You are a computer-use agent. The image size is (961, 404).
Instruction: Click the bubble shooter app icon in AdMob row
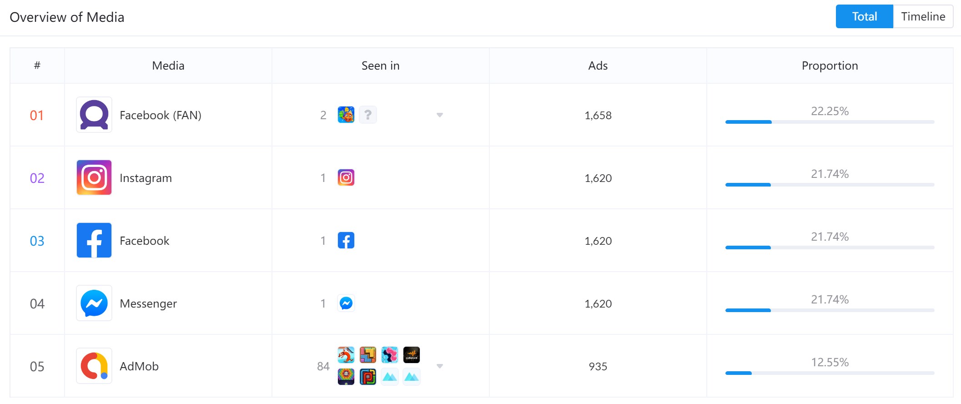[346, 377]
